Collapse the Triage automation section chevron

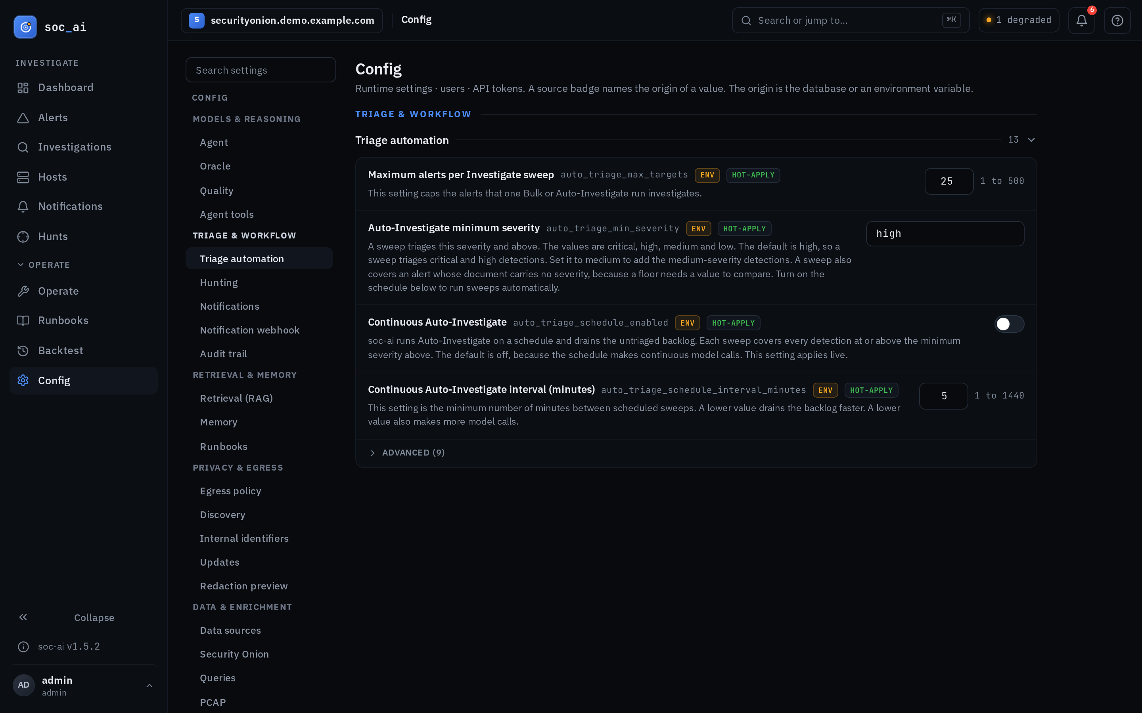[x=1031, y=139]
